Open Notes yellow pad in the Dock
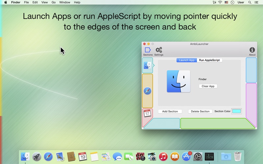Viewport: 263px width, 164px height. point(94,157)
